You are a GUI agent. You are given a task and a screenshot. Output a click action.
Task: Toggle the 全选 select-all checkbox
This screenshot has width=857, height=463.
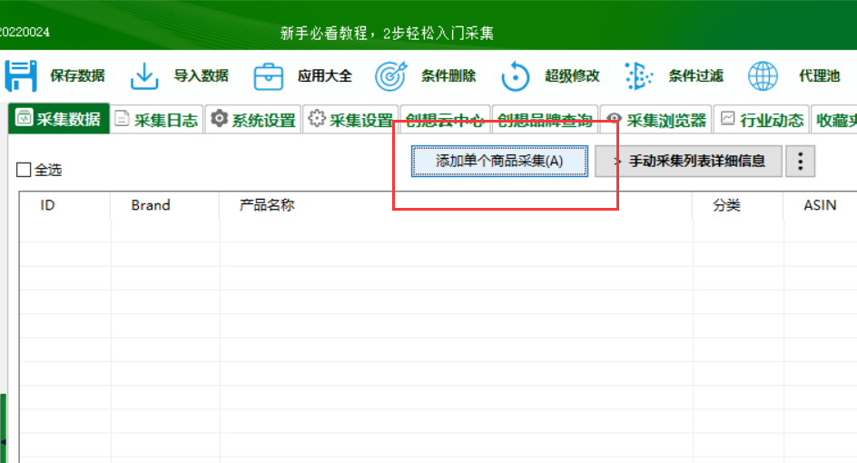point(24,170)
